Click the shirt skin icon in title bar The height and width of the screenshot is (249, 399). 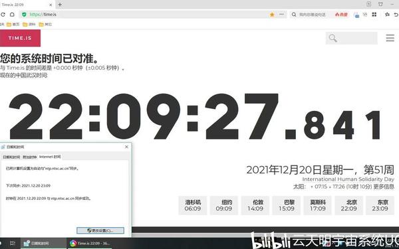click(x=380, y=5)
